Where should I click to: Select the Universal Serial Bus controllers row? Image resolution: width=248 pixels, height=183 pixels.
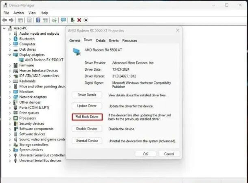click(40, 155)
